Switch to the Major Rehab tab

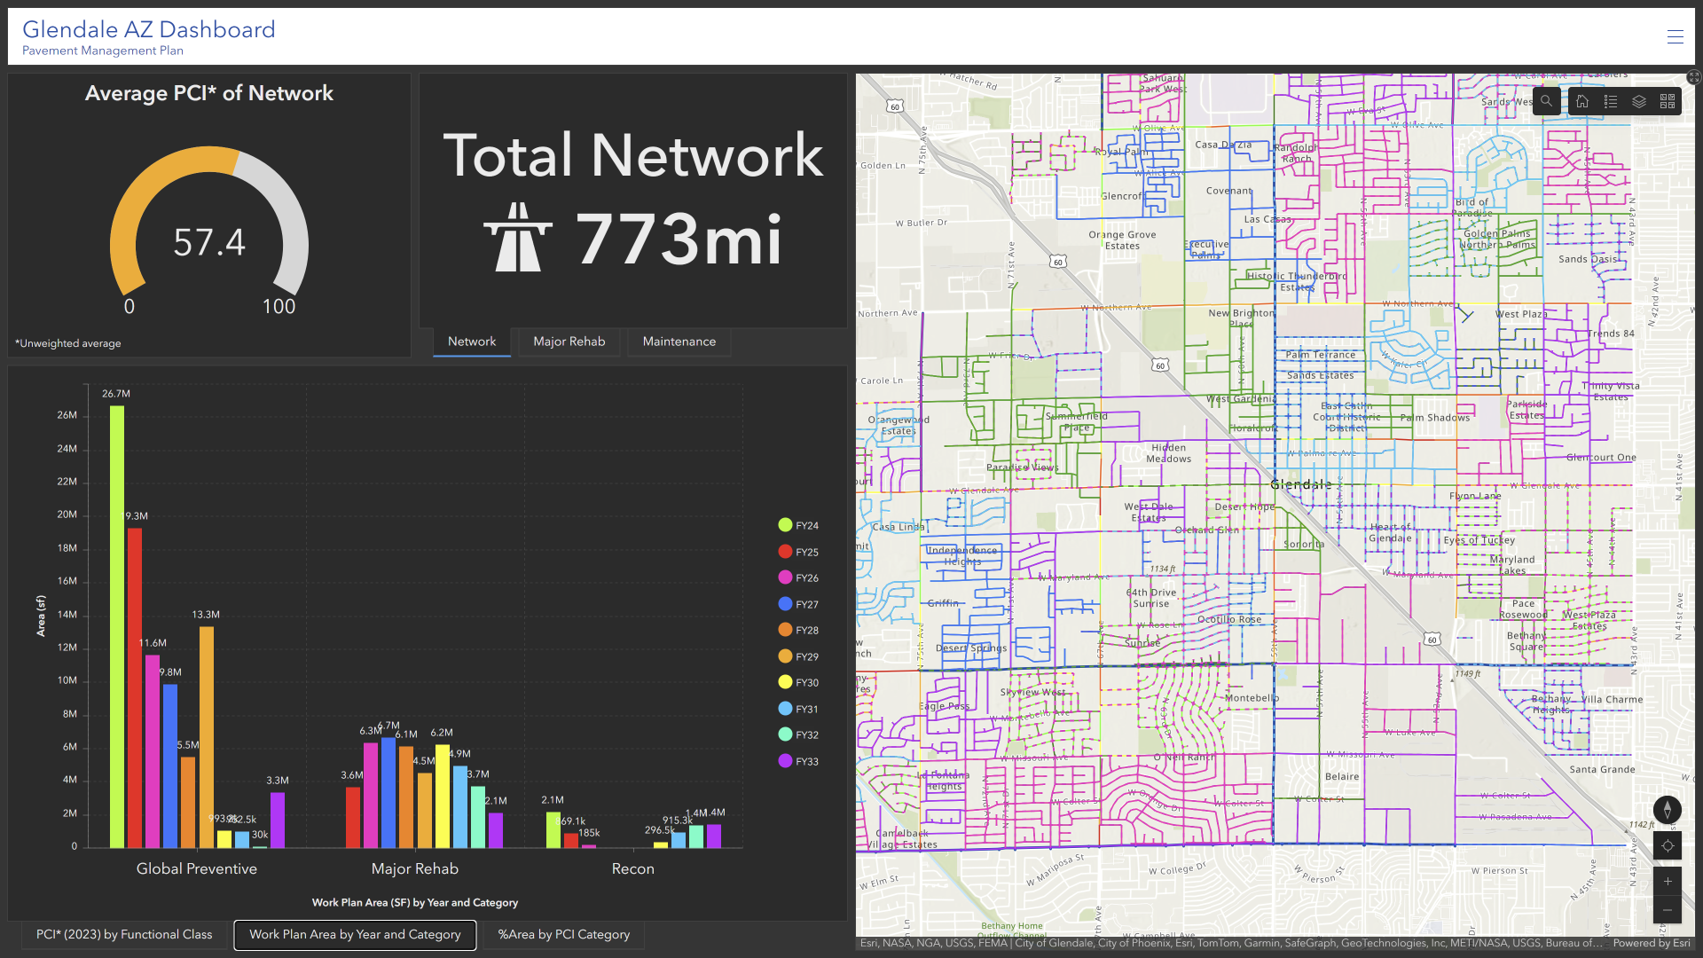[x=569, y=342]
